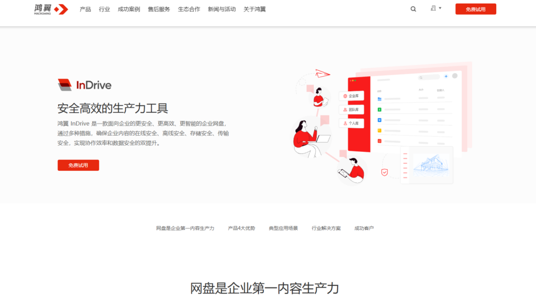Click the 免费试用 button in header
The width and height of the screenshot is (536, 298).
(x=475, y=9)
